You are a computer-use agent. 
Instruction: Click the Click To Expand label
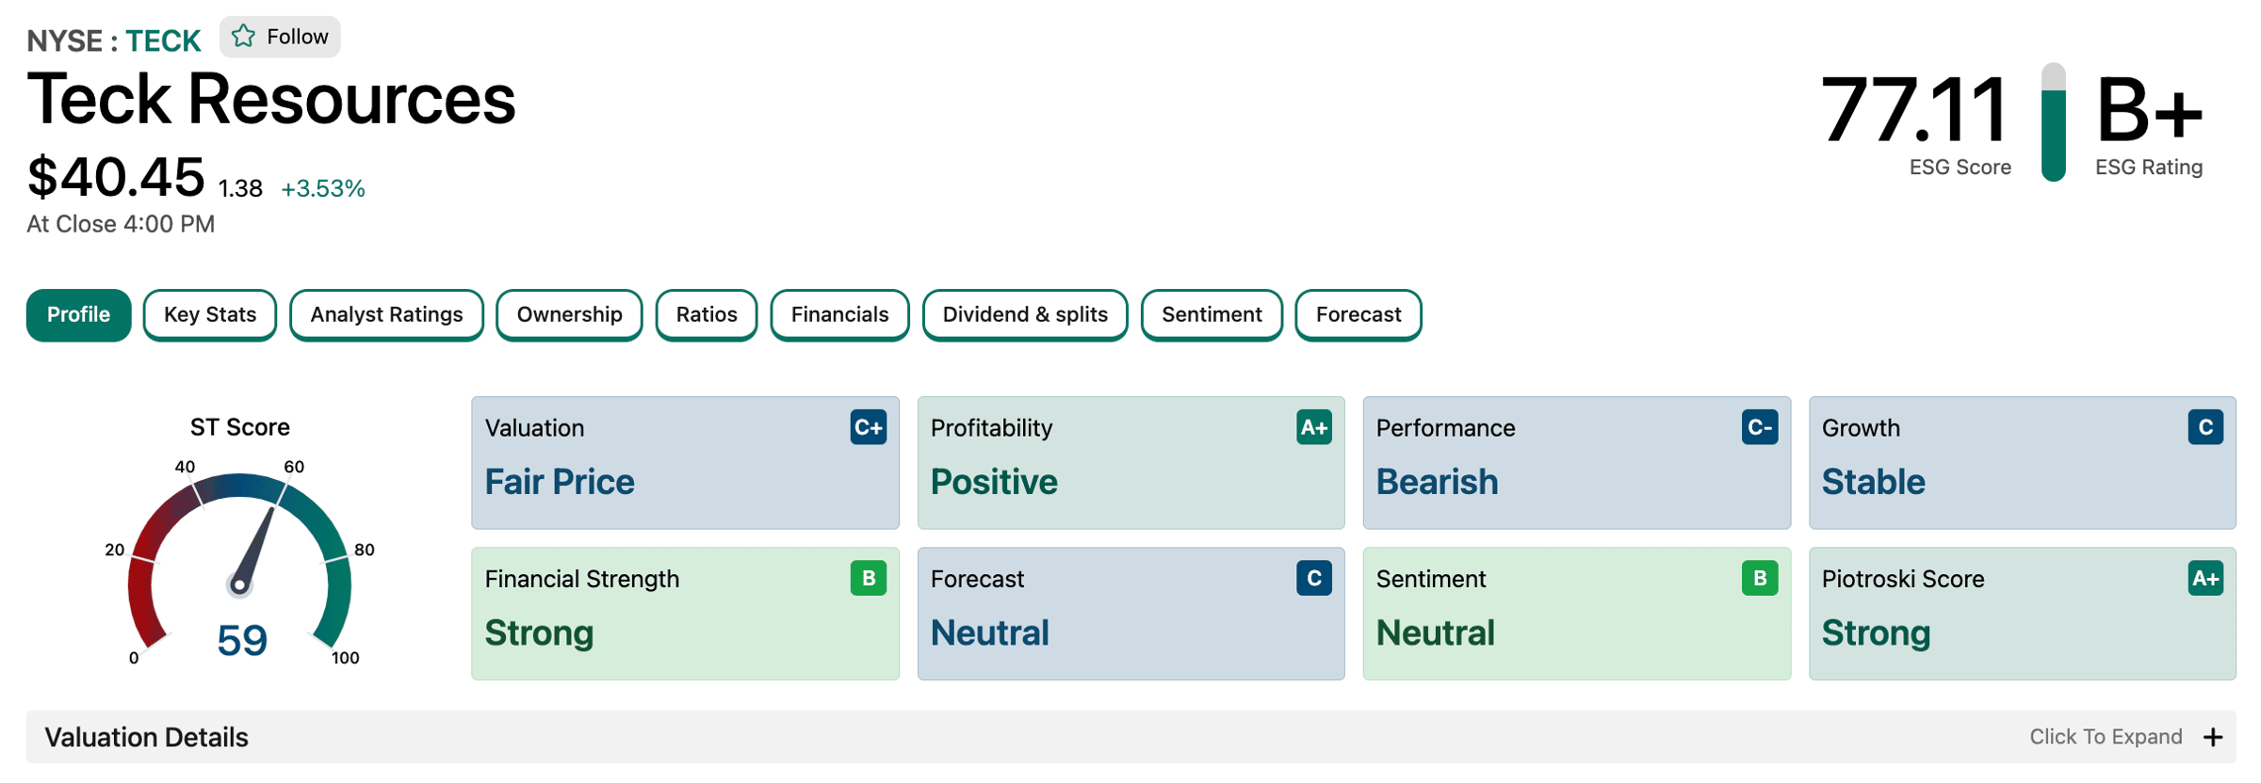pos(2106,737)
